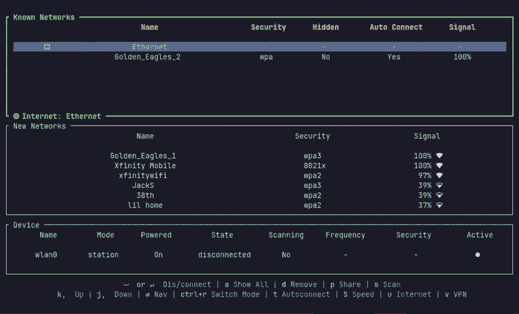Click the Device panel title
Screen dimensions: 519x314
[x=26, y=225]
